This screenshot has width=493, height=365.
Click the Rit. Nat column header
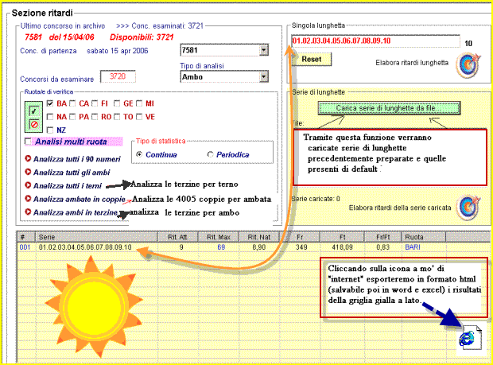(x=258, y=237)
